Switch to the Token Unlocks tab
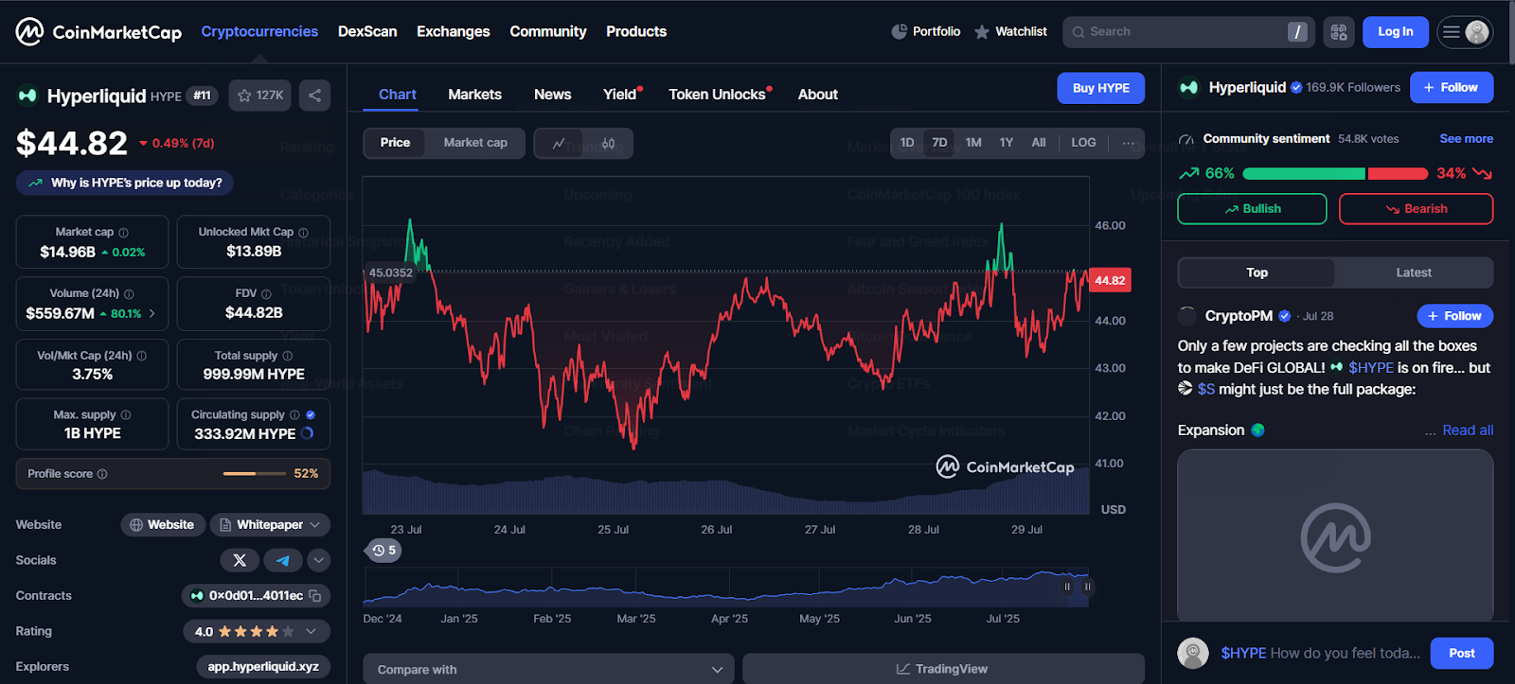This screenshot has height=684, width=1515. point(717,95)
